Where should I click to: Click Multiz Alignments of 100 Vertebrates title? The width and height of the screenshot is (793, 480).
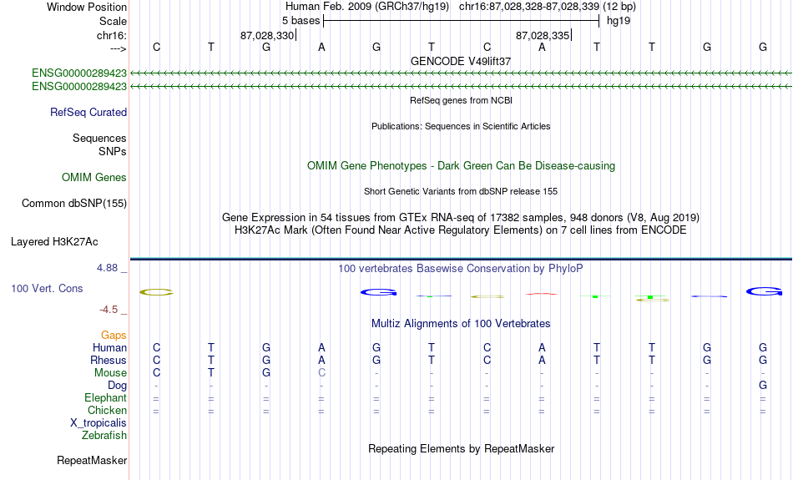pyautogui.click(x=461, y=324)
